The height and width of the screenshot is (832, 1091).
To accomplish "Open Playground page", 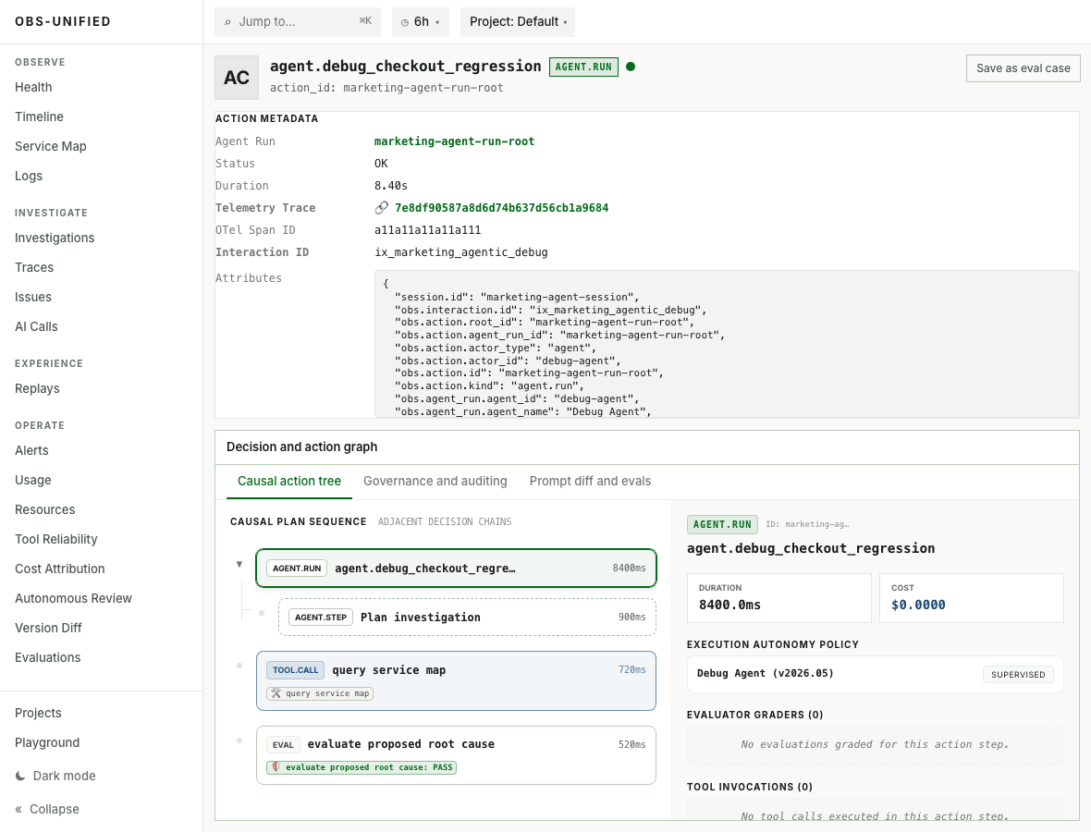I will [x=47, y=742].
